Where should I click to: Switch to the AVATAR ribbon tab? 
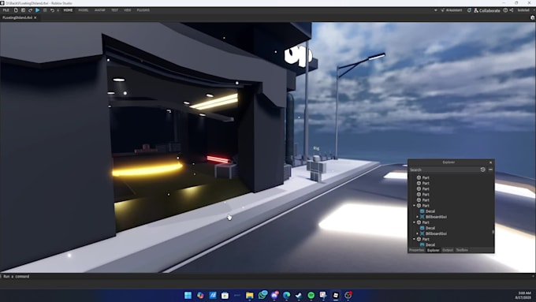(100, 10)
